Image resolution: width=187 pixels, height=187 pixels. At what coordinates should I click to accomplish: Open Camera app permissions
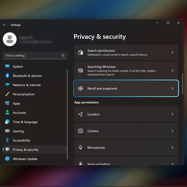[126, 131]
